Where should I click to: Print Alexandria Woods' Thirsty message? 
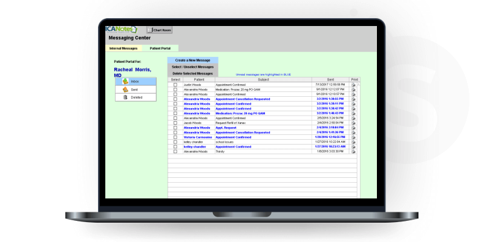point(354,151)
